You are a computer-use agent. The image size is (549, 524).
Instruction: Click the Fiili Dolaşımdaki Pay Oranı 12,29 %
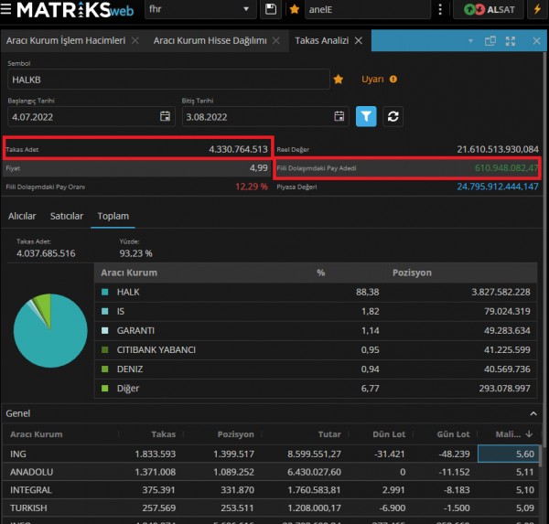[252, 187]
